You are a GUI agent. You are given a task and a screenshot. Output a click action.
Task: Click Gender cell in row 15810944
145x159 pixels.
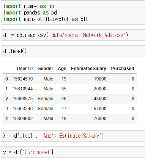pyautogui.click(x=48, y=89)
